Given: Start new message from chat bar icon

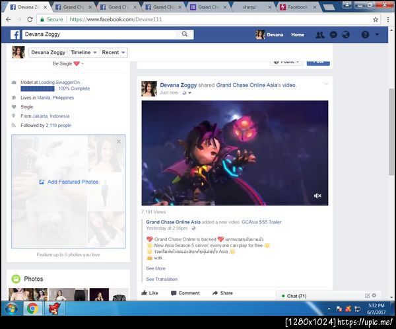Looking at the screenshot, I should tap(368, 295).
